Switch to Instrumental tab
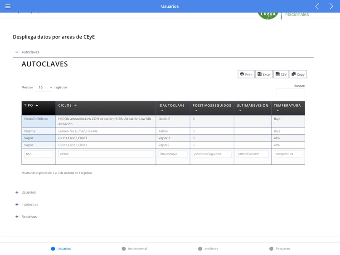This screenshot has height=255, width=340. click(x=135, y=249)
